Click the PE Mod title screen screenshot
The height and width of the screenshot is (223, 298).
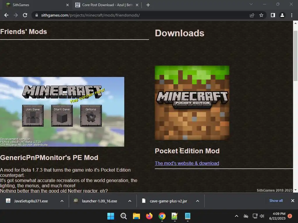click(x=62, y=112)
